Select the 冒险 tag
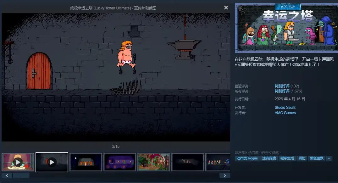338x183 pixels. [x=302, y=158]
